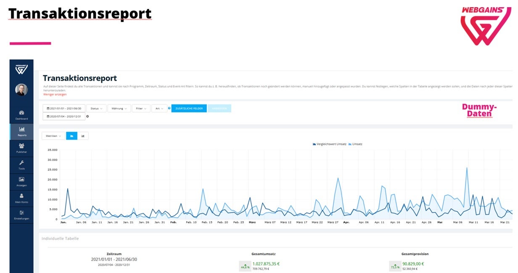Switch to the bar chart view

pyautogui.click(x=83, y=136)
